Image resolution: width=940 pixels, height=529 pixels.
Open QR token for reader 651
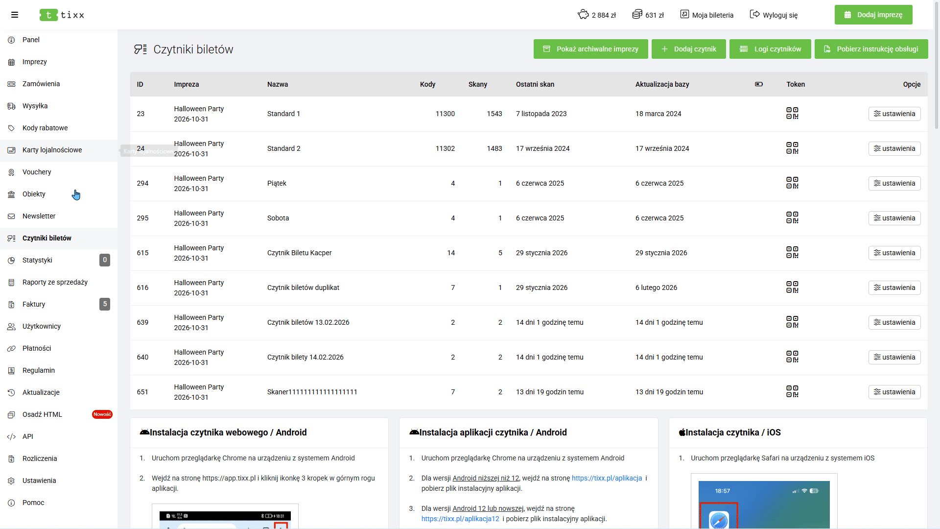(x=792, y=391)
